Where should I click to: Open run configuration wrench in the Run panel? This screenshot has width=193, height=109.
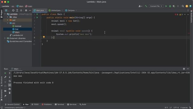[5, 77]
